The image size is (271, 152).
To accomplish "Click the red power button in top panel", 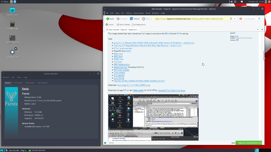I will click(269, 2).
